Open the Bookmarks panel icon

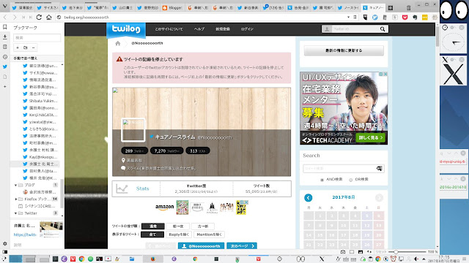point(5,27)
